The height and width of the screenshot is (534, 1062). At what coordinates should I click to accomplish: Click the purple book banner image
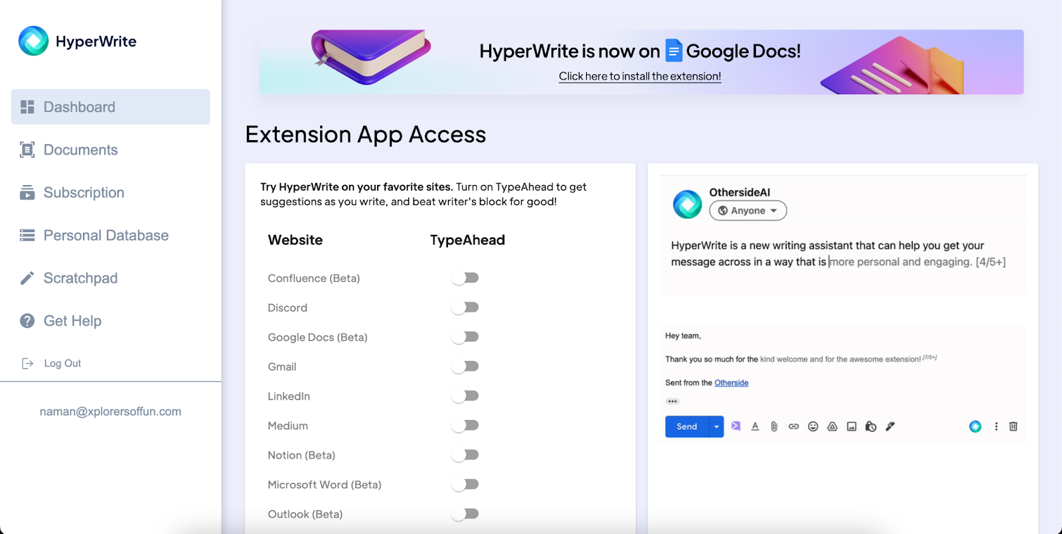click(x=370, y=57)
